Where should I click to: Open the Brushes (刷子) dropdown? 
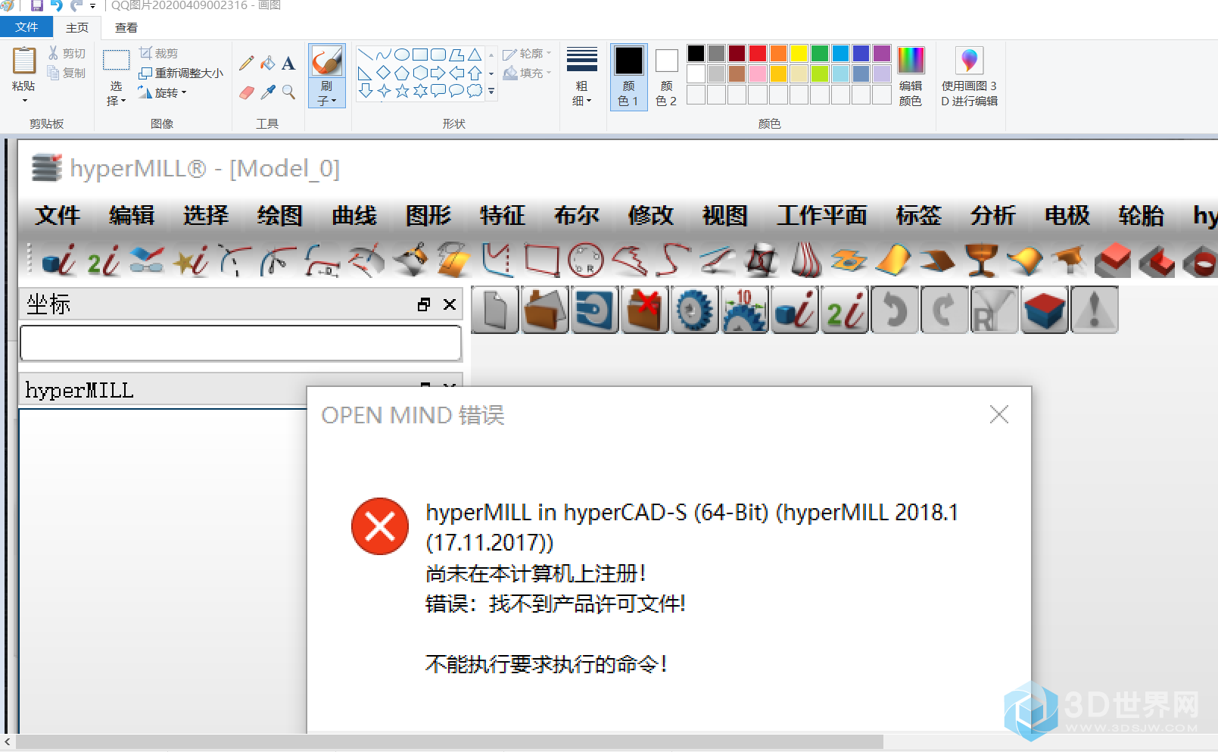click(x=327, y=93)
